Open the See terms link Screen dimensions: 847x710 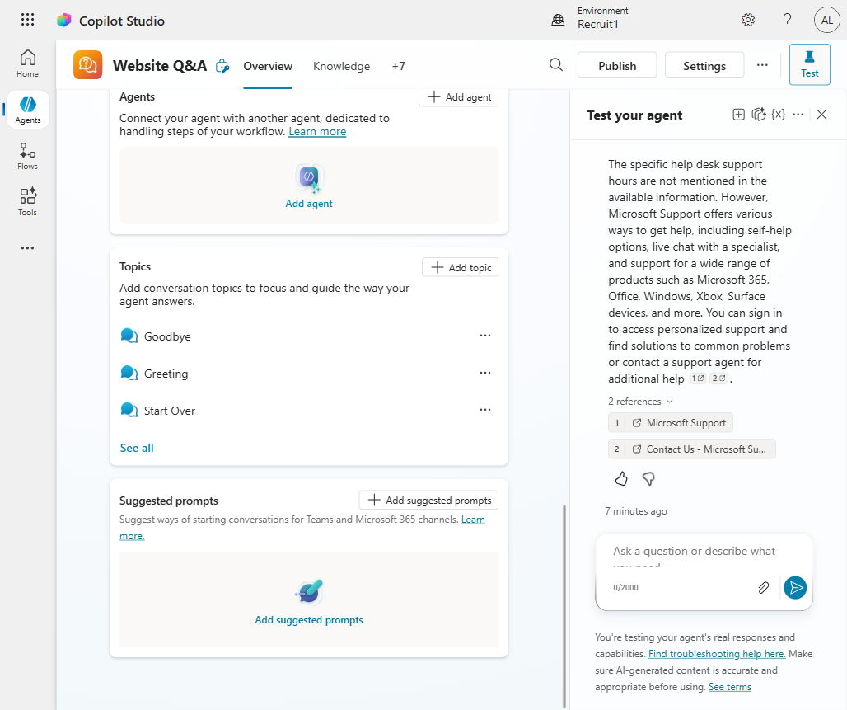click(730, 687)
